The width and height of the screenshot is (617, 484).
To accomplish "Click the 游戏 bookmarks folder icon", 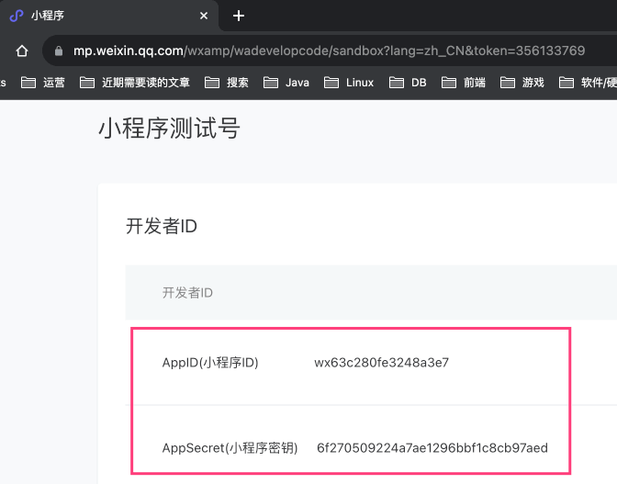I will [508, 83].
